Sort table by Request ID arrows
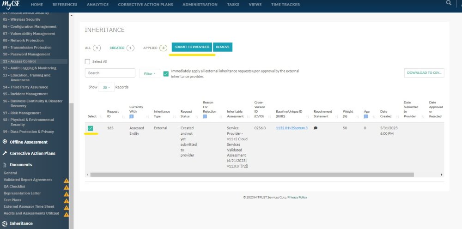This screenshot has height=229, width=462. (x=123, y=116)
